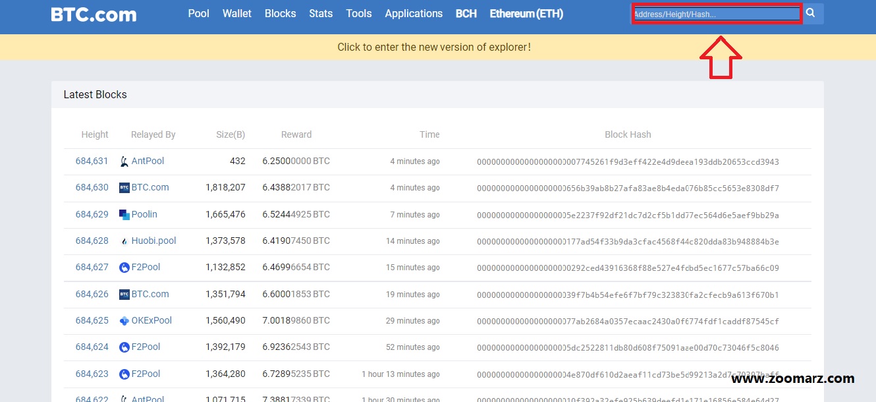Open F2Pool link in row 684,624
876x402 pixels.
point(146,347)
